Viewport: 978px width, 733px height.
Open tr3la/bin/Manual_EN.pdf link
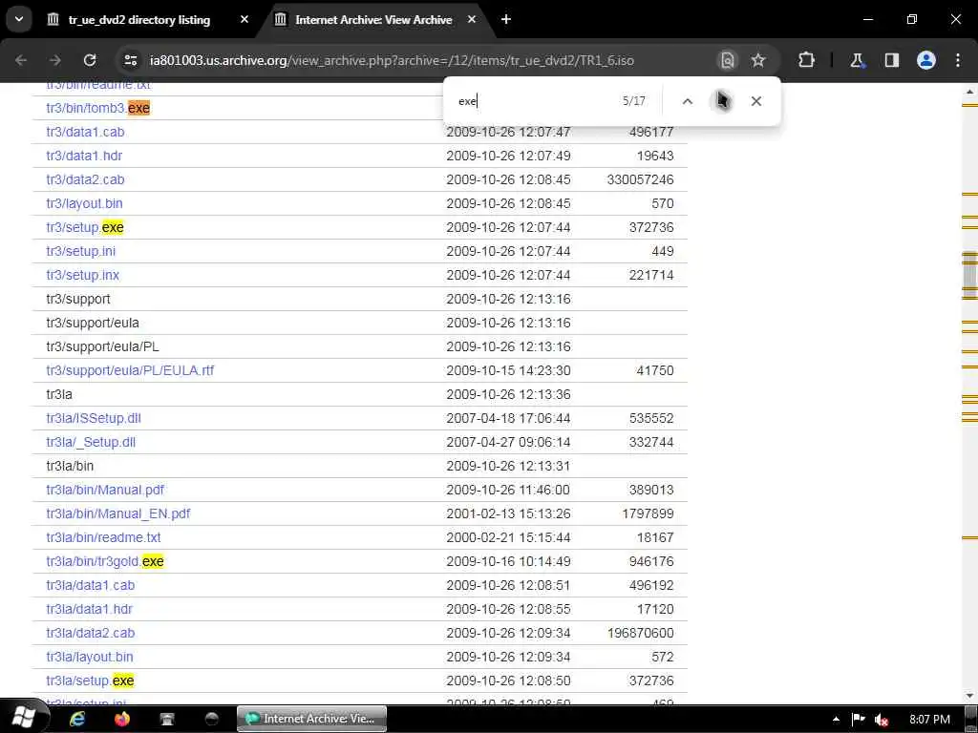click(x=118, y=513)
